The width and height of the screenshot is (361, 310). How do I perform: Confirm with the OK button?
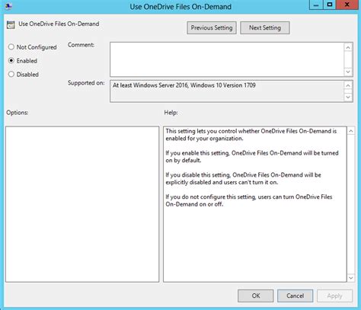[256, 296]
